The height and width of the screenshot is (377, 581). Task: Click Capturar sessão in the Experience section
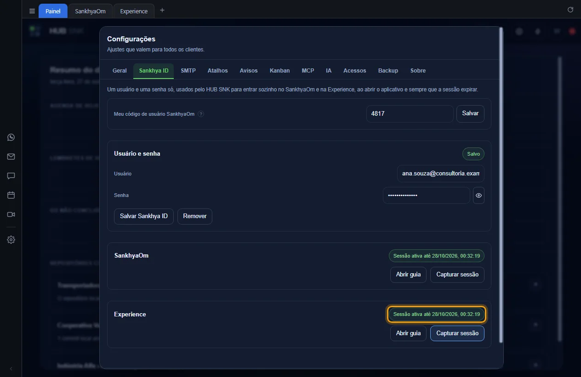point(457,333)
